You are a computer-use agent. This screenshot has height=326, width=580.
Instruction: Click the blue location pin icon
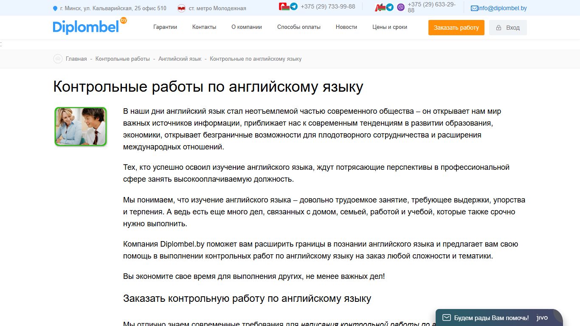(x=55, y=8)
